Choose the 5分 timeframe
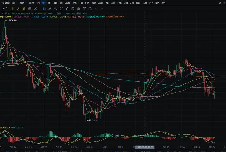Image resolution: width=226 pixels, height=152 pixels. coord(87,3)
